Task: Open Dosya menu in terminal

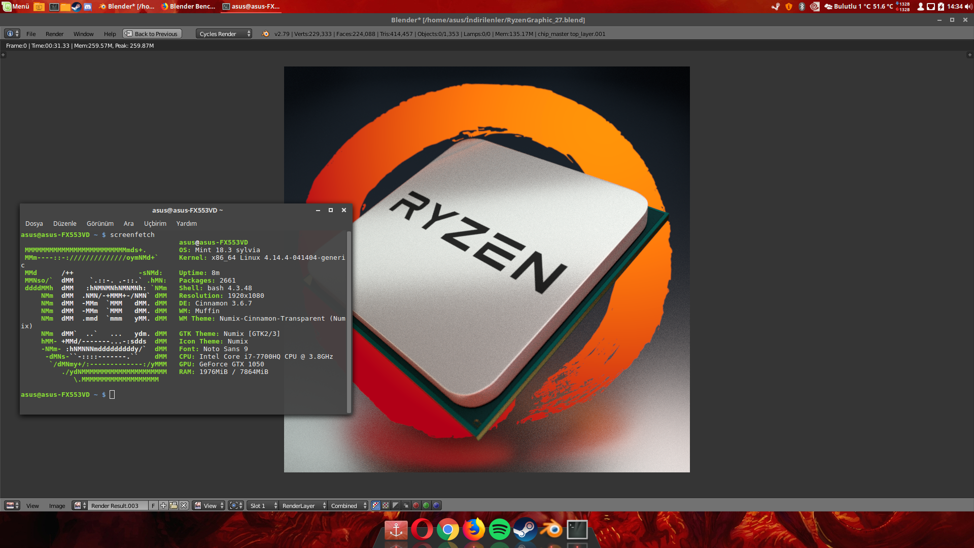Action: (34, 223)
